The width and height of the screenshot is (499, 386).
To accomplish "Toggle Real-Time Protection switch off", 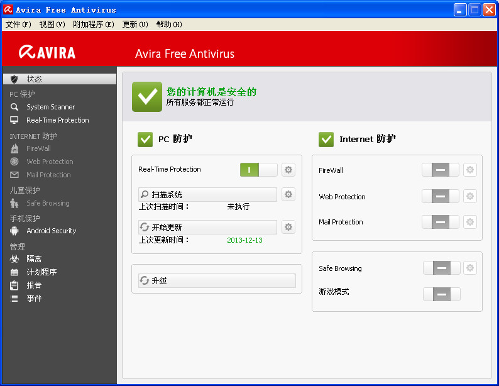I will pos(259,170).
